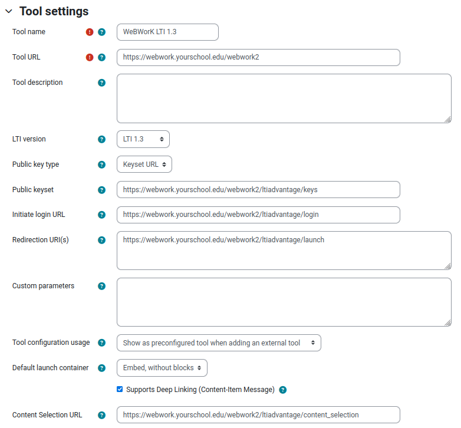Click required warning icon beside Tool name
This screenshot has height=428, width=461.
click(90, 32)
